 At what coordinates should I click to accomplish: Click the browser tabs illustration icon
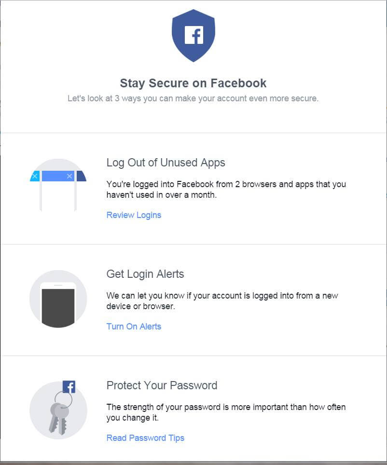tap(58, 187)
